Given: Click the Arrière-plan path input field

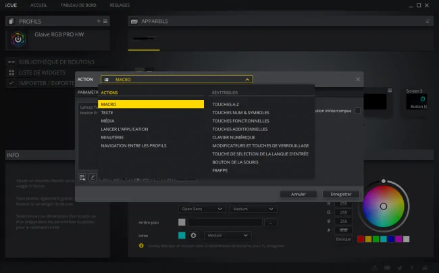Looking at the screenshot, I should click(226, 222).
